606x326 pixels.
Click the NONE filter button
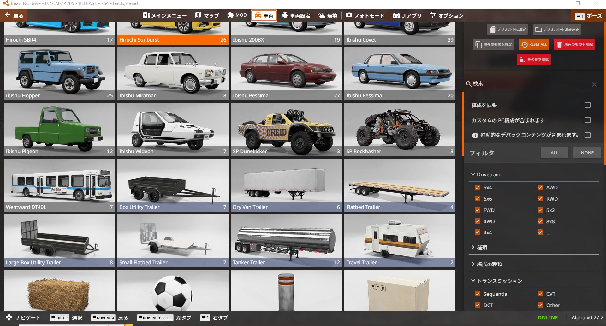point(587,153)
